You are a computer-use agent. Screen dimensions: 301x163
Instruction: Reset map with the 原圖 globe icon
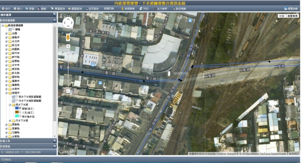coord(30,9)
